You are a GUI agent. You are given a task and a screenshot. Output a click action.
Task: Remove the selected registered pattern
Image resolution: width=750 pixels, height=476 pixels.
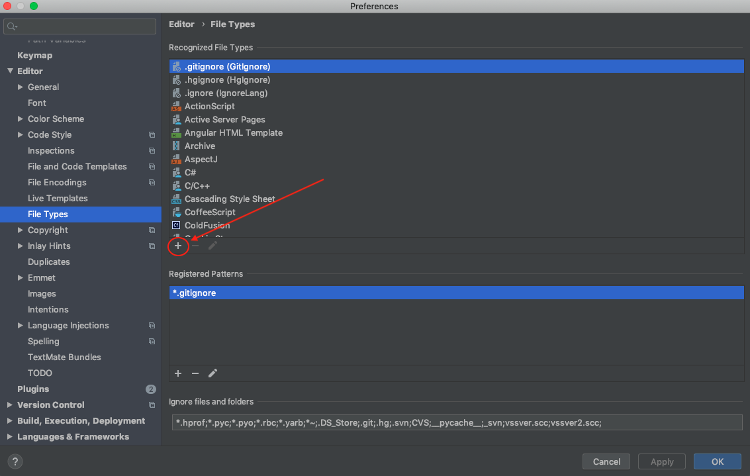tap(195, 373)
